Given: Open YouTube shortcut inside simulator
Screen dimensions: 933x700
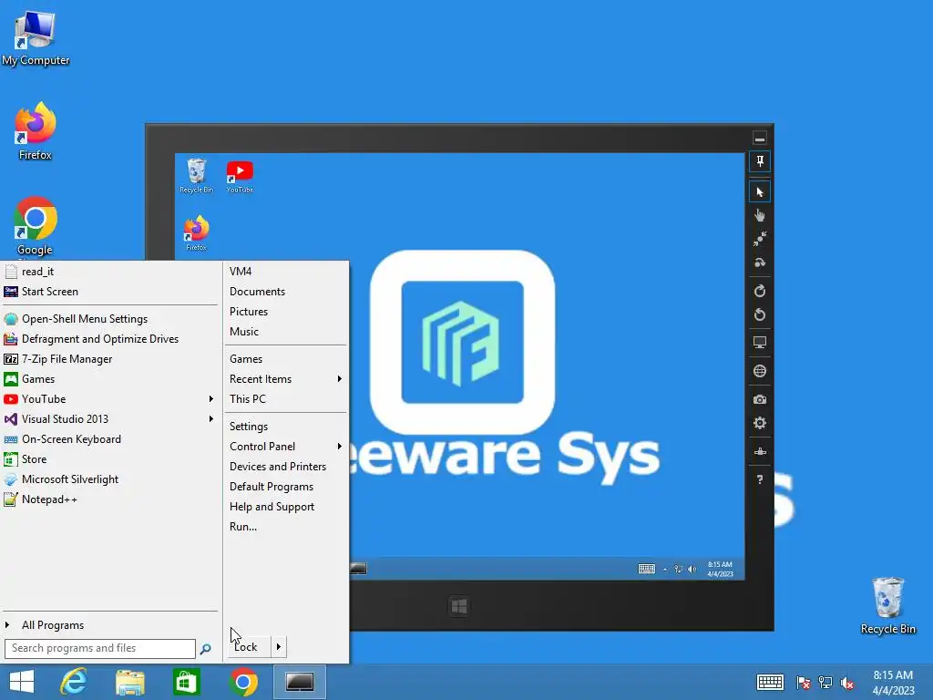Looking at the screenshot, I should (240, 177).
